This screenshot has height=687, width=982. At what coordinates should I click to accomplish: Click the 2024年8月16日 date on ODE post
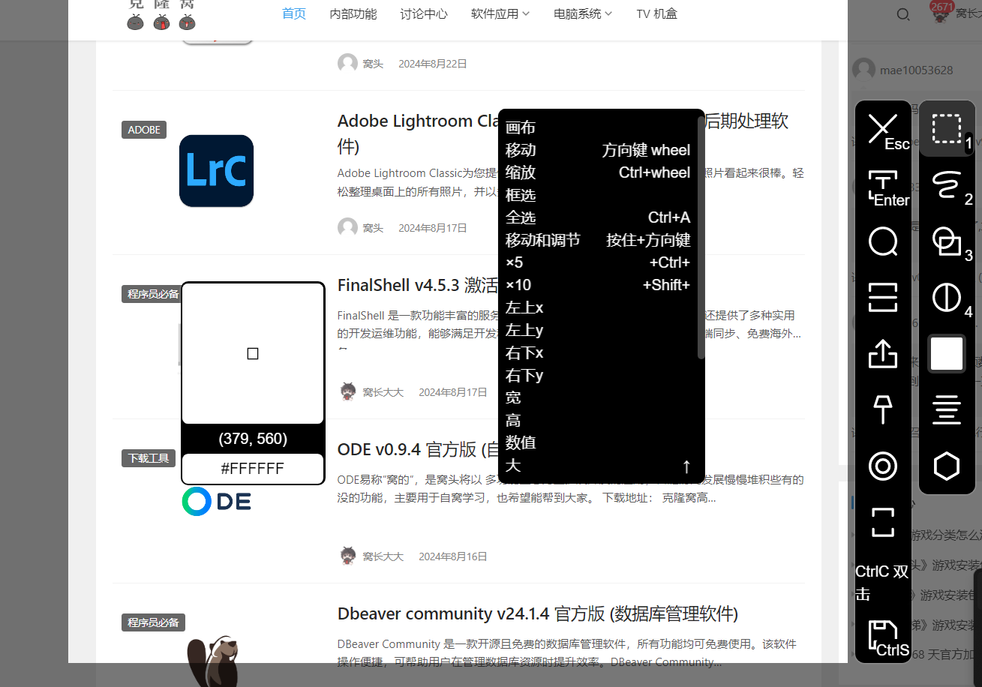coord(453,556)
